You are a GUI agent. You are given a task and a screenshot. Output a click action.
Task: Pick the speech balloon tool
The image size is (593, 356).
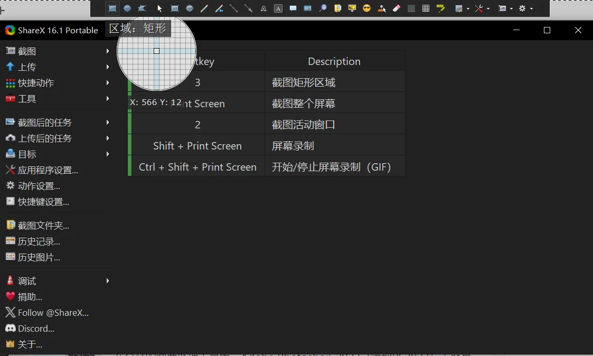pos(293,8)
